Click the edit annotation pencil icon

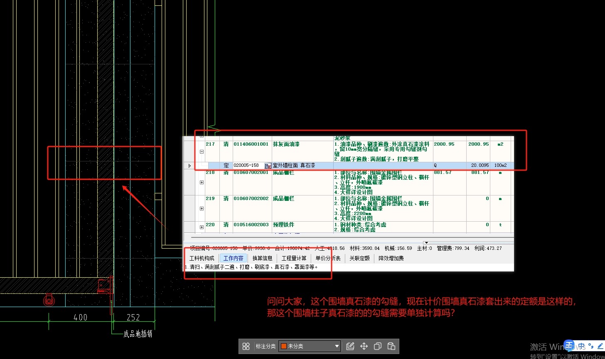tap(350, 346)
